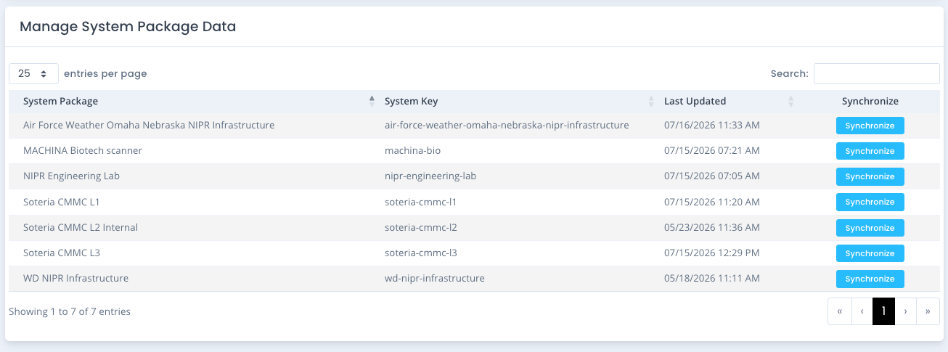Click date 07/15/2026 07:05 AM
The width and height of the screenshot is (948, 352).
[712, 176]
